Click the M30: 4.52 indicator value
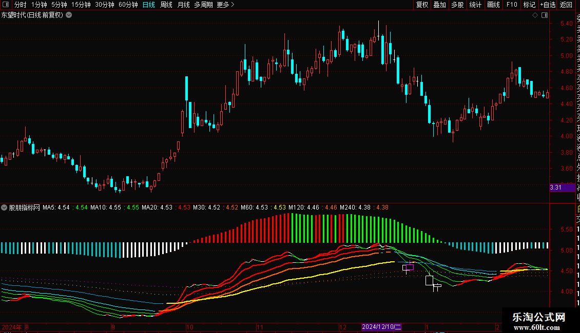The width and height of the screenshot is (580, 333). tap(207, 207)
